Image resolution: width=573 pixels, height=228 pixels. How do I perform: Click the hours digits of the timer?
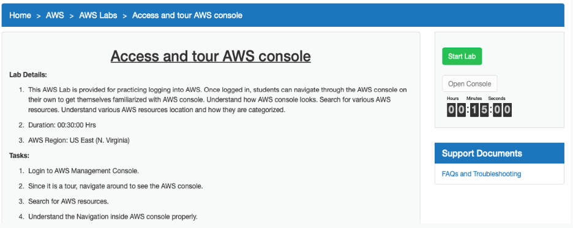click(457, 110)
